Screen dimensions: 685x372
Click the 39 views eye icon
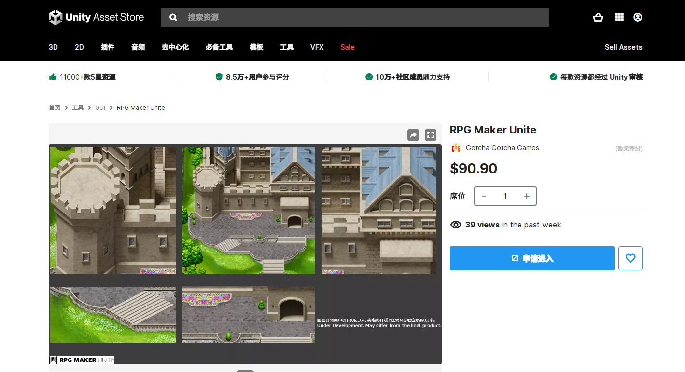pos(456,225)
